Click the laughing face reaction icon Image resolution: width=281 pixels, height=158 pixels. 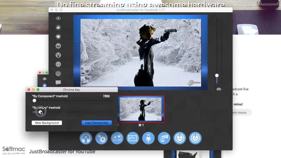coord(58,46)
